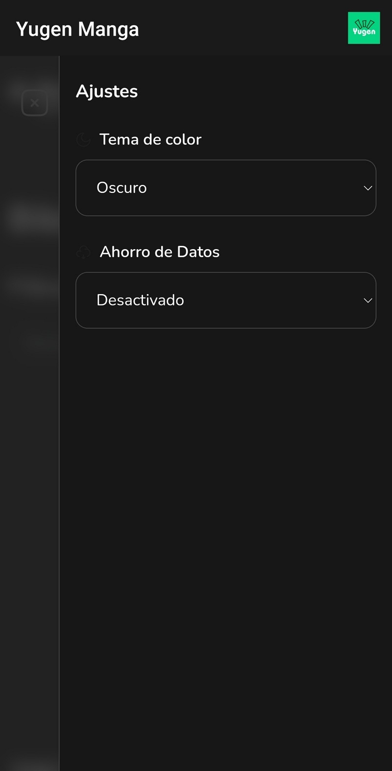Expand the chevron arrow on the Oscuro selector
Screen dimensions: 392x771
point(367,188)
